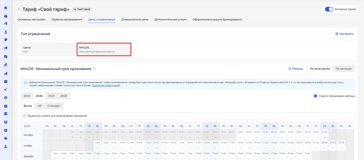This screenshot has height=160, width=364.
Task: Select the 31 окт calendar cell
Action: point(325,135)
